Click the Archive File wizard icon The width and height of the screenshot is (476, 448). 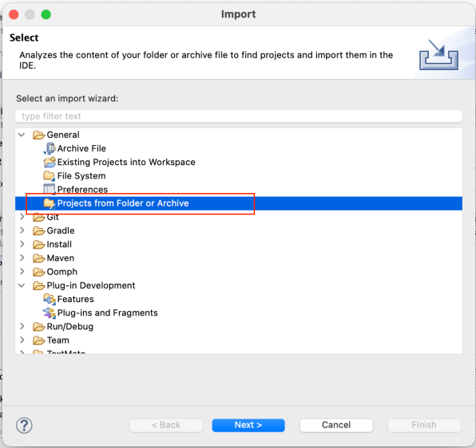(50, 148)
